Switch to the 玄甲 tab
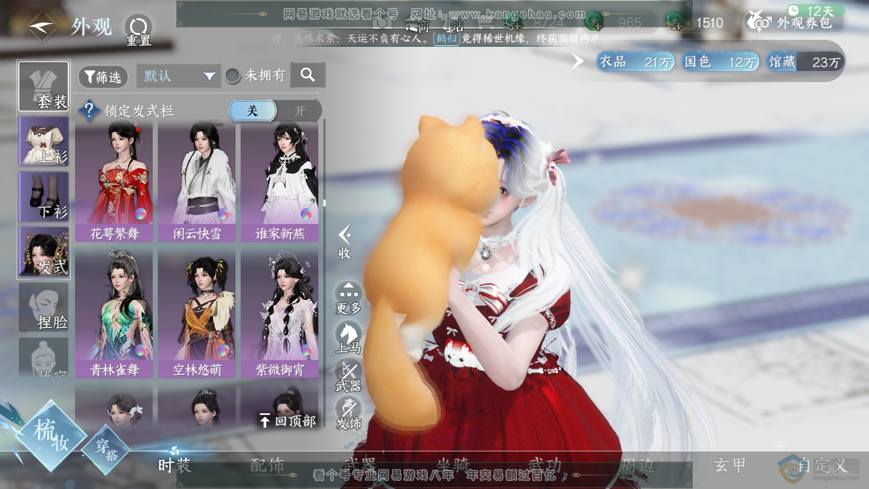 730,465
